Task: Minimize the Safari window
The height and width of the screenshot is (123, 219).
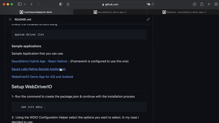Action: click(8, 4)
